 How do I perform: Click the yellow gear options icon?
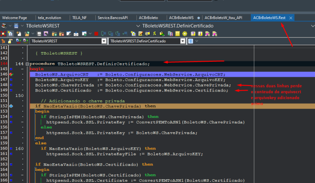pos(185,34)
